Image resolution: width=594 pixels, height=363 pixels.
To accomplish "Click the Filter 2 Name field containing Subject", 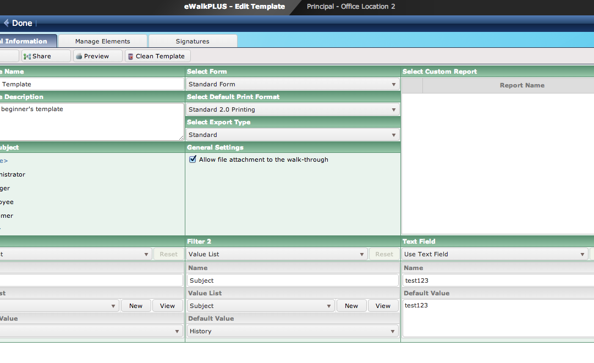I will (x=293, y=280).
